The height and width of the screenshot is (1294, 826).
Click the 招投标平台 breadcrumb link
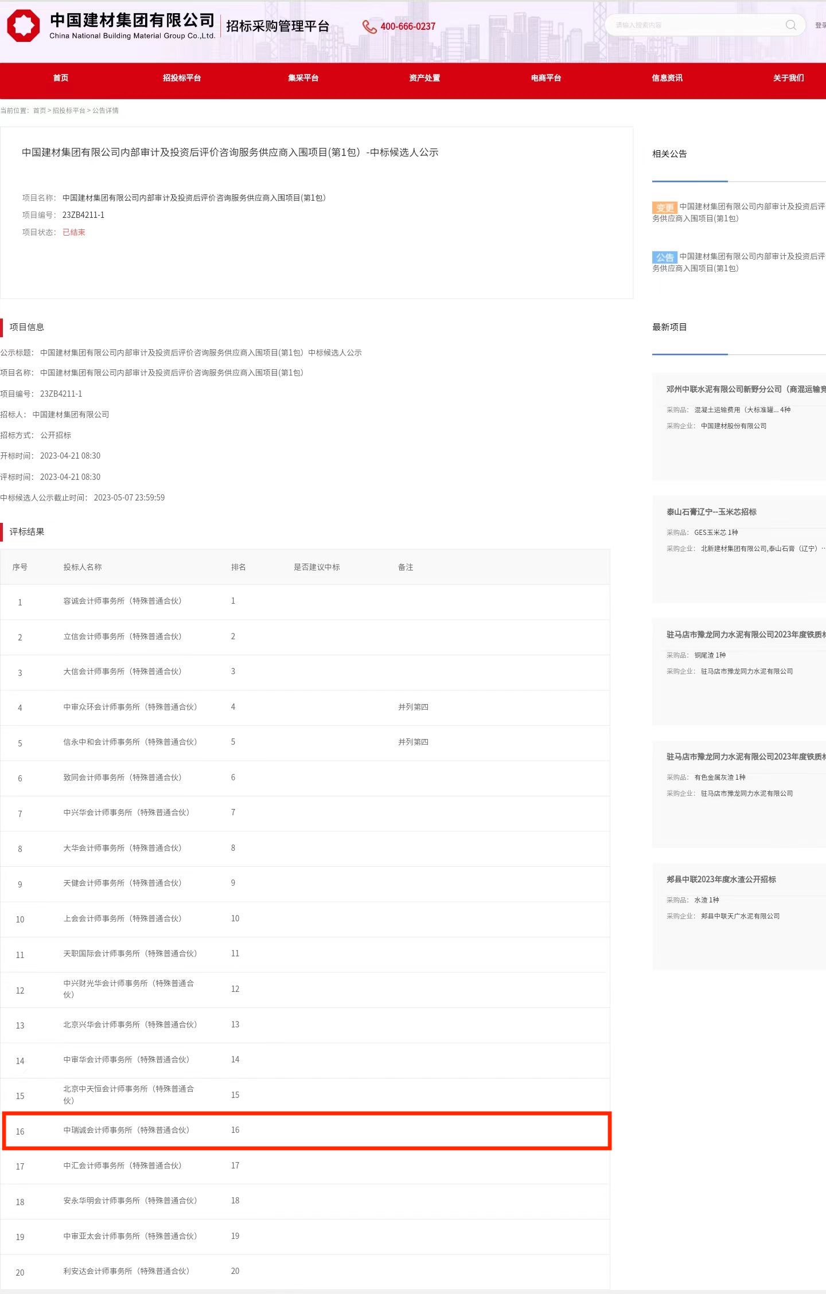[69, 111]
